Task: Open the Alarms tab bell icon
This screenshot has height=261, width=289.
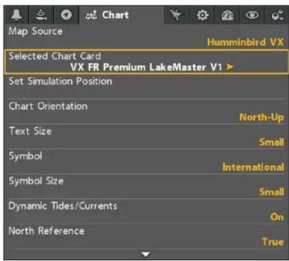Action: pyautogui.click(x=17, y=15)
